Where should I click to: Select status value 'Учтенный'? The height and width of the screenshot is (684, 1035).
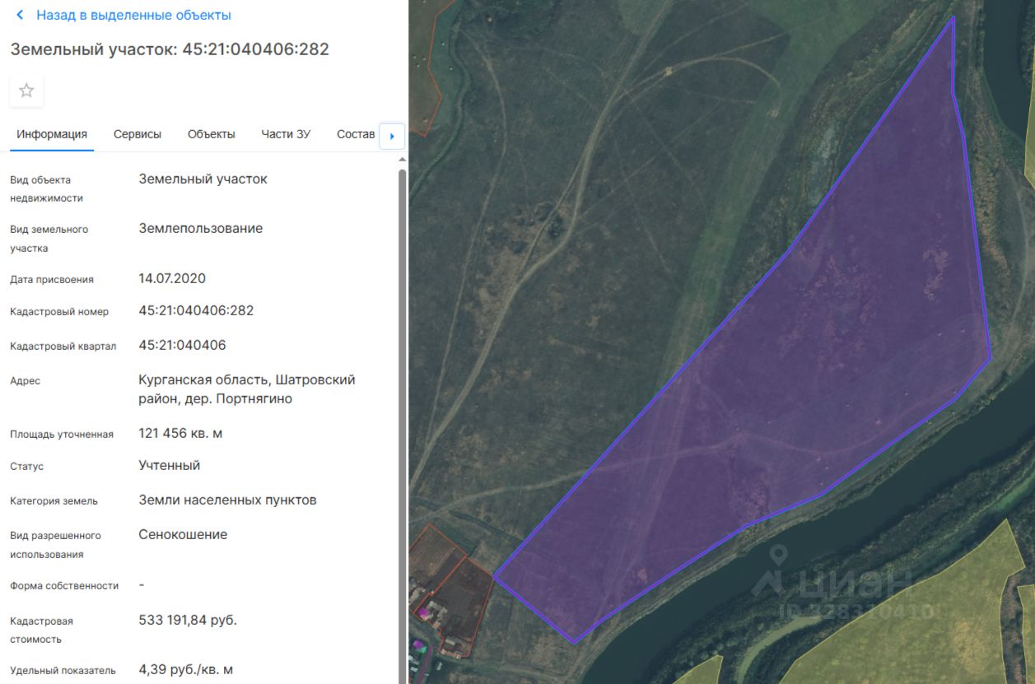click(170, 465)
